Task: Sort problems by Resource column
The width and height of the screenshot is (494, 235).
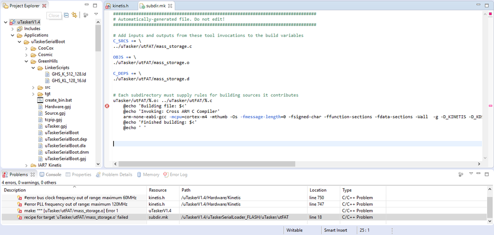Action: coord(163,190)
